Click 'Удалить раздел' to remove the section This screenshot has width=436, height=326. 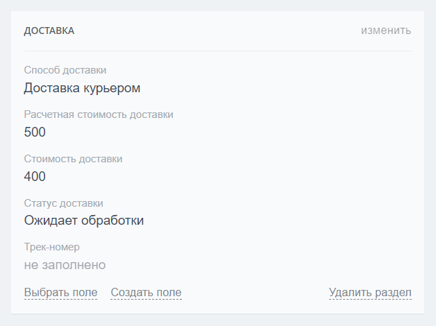tap(370, 293)
